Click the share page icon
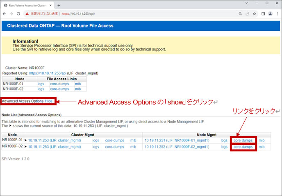The height and width of the screenshot is (196, 282). tap(247, 14)
